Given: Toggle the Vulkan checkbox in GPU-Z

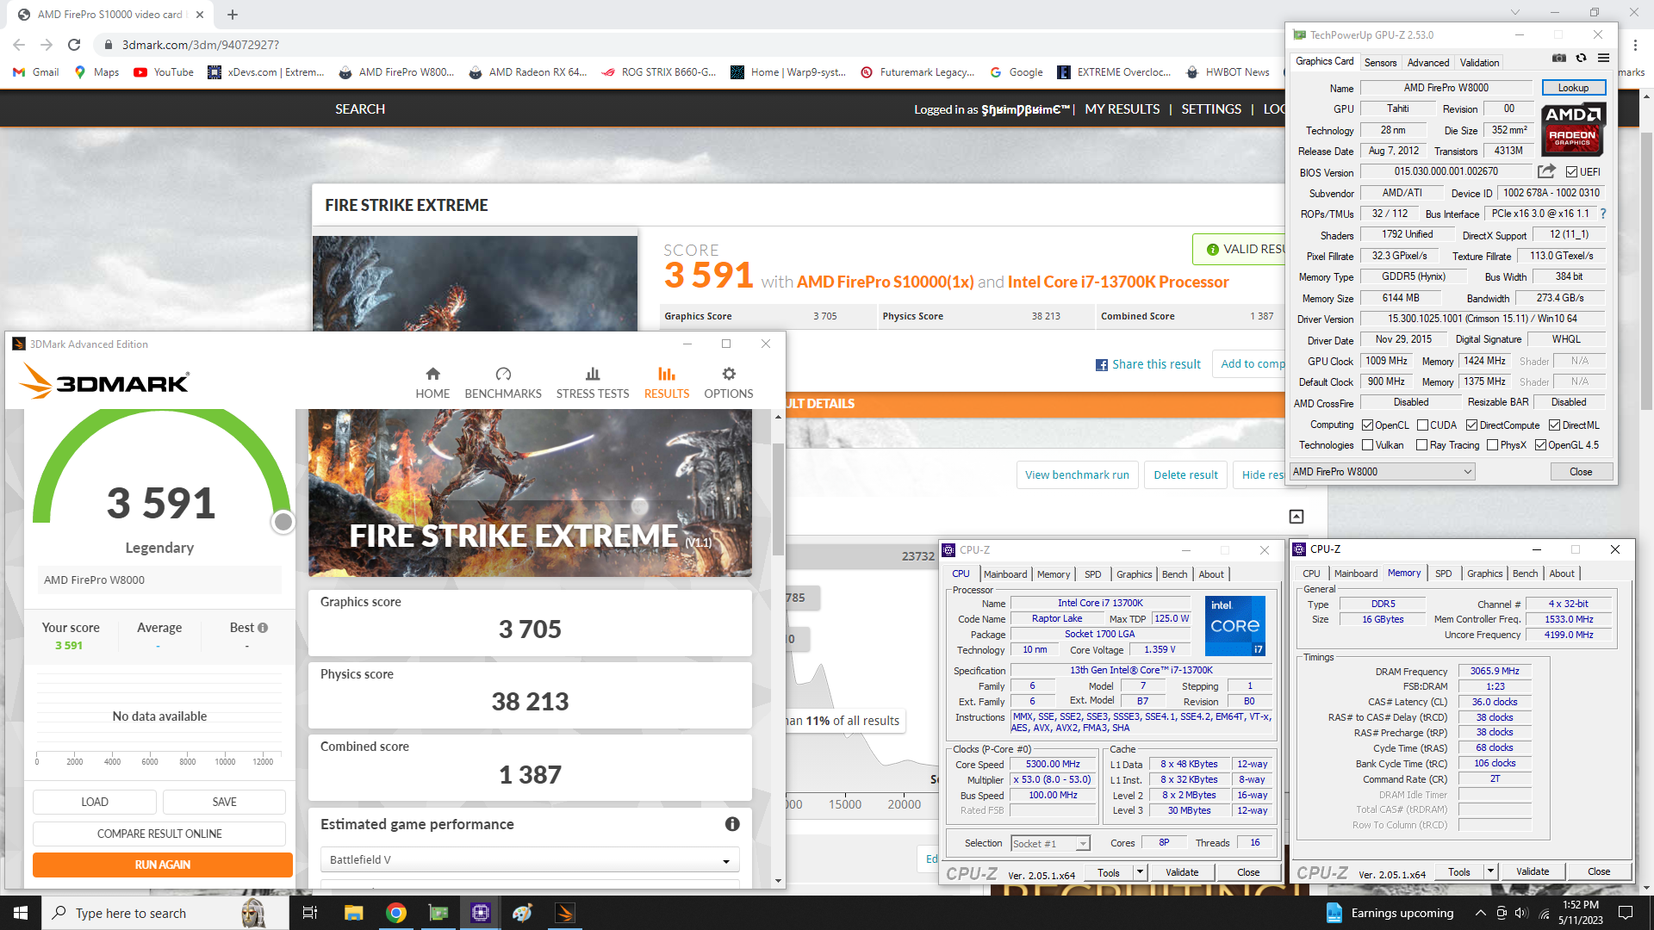Looking at the screenshot, I should click(x=1368, y=445).
